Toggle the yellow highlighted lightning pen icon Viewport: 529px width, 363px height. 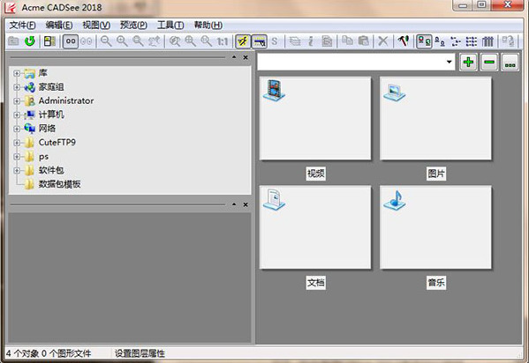[243, 41]
